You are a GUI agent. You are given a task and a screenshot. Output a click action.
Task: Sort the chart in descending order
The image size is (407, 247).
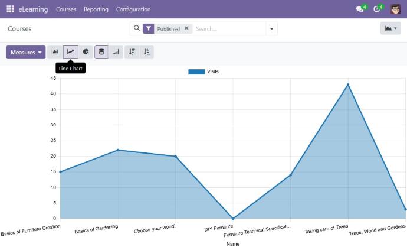tap(132, 52)
